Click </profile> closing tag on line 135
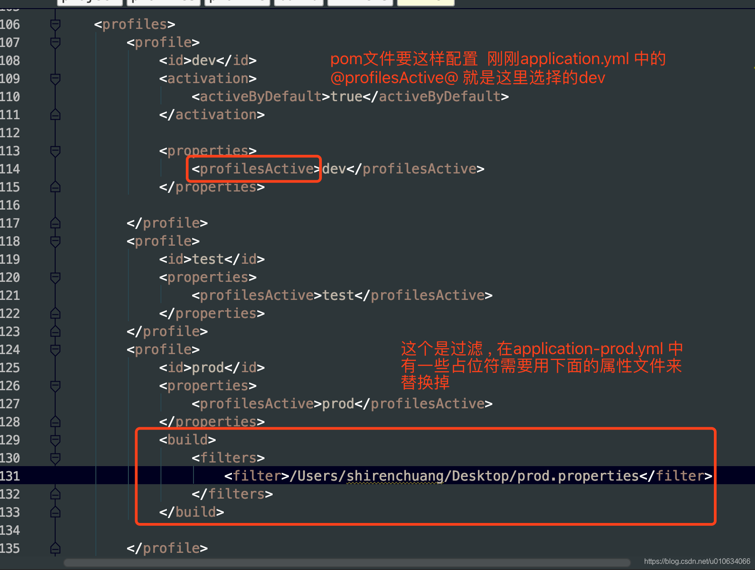This screenshot has width=755, height=570. (167, 548)
